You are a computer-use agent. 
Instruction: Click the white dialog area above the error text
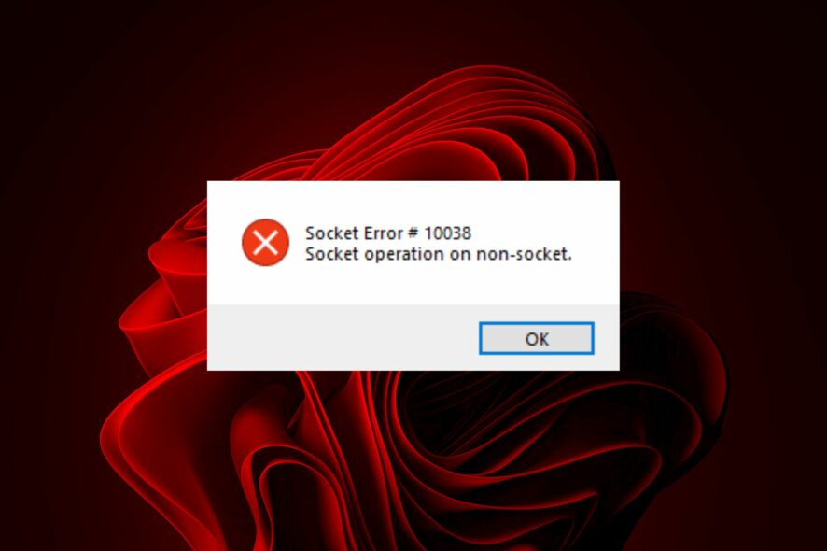[x=413, y=201]
